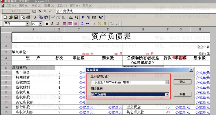Print the report using the printer icon
216x115 pixels.
tap(28, 17)
